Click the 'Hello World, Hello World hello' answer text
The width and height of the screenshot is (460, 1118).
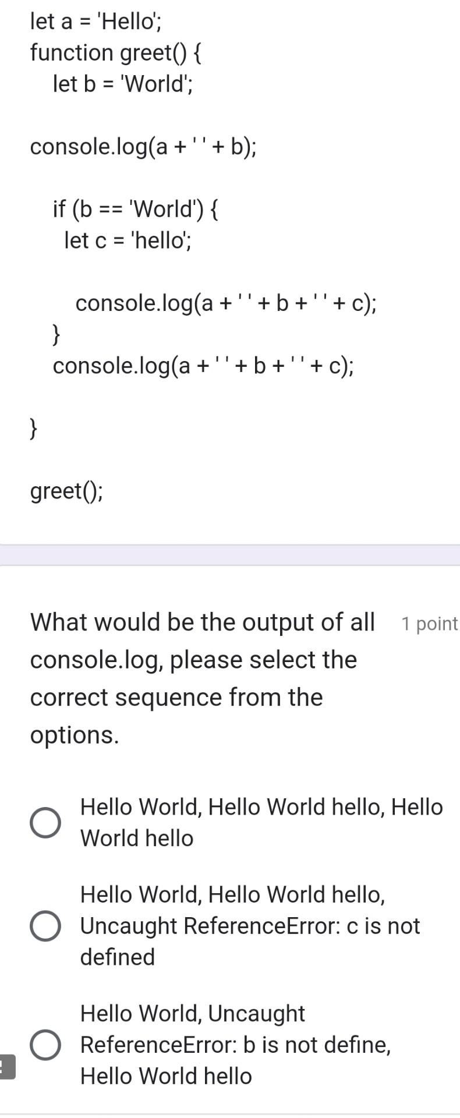tap(260, 822)
